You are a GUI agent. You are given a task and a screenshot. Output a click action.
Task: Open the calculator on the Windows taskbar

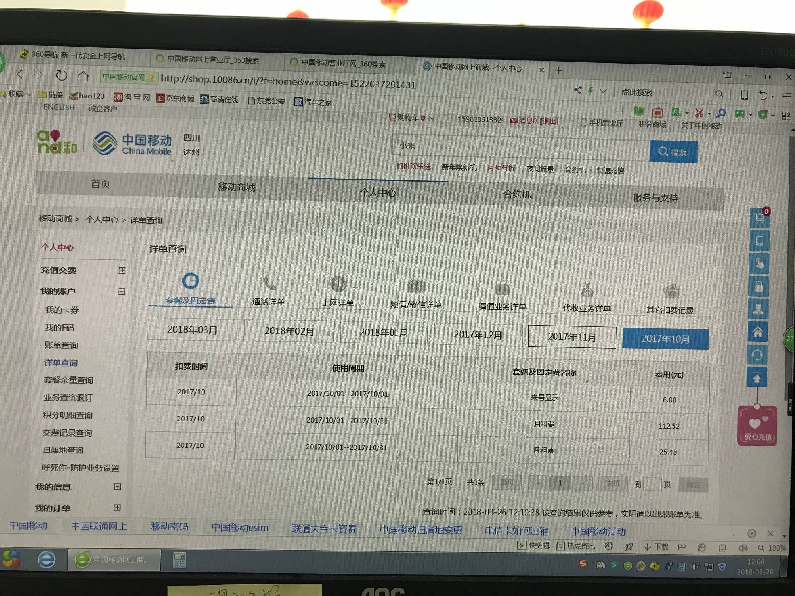tap(179, 560)
